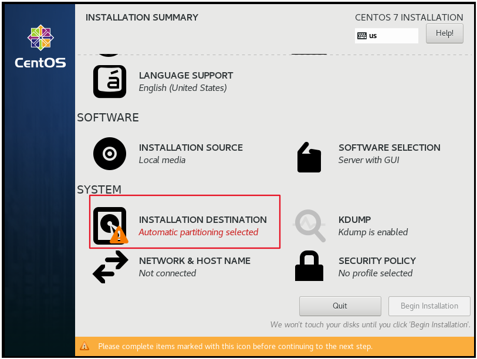
Task: Click the Software Selection package icon
Action: pyautogui.click(x=309, y=157)
